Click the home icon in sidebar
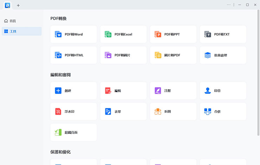The height and width of the screenshot is (165, 260). tap(6, 21)
